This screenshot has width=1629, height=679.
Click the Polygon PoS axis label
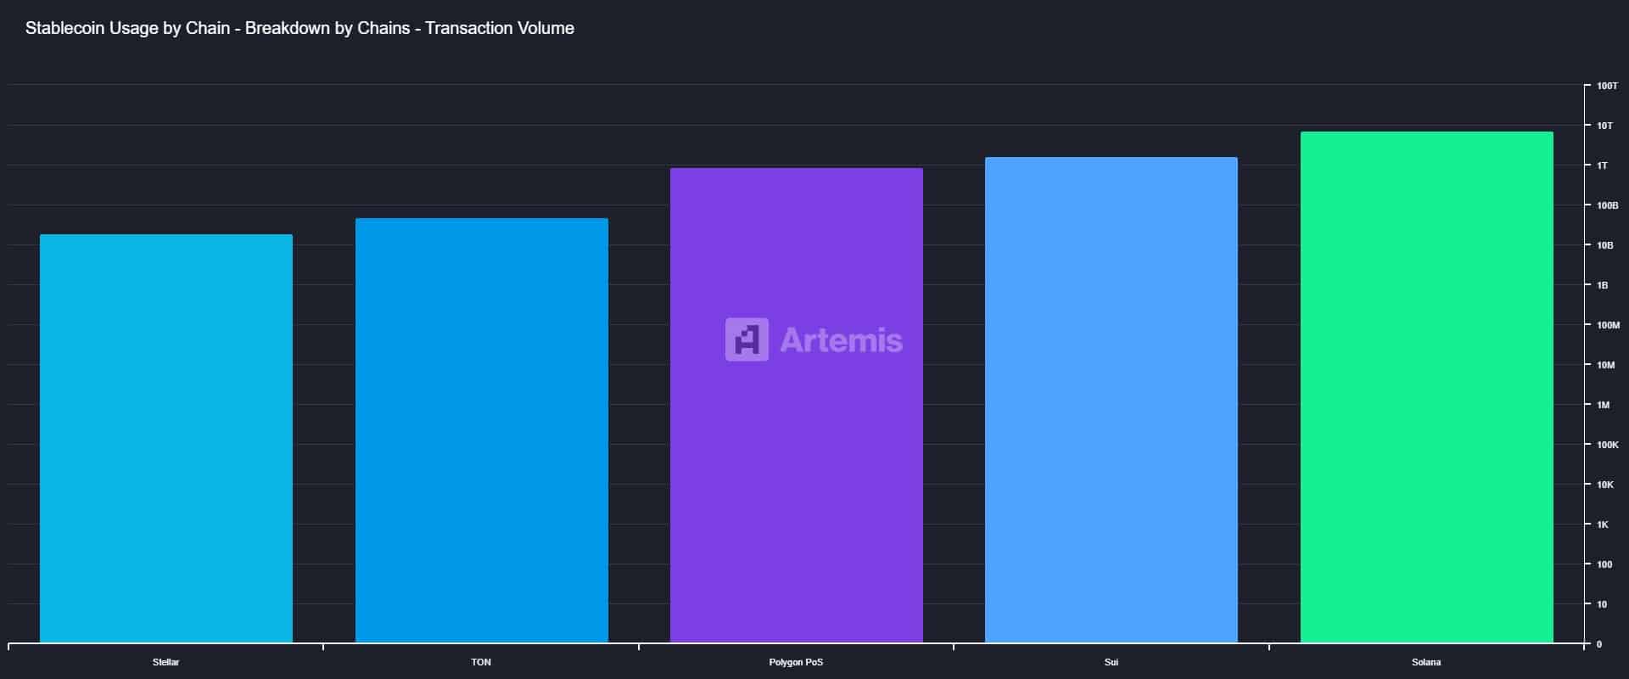[796, 662]
